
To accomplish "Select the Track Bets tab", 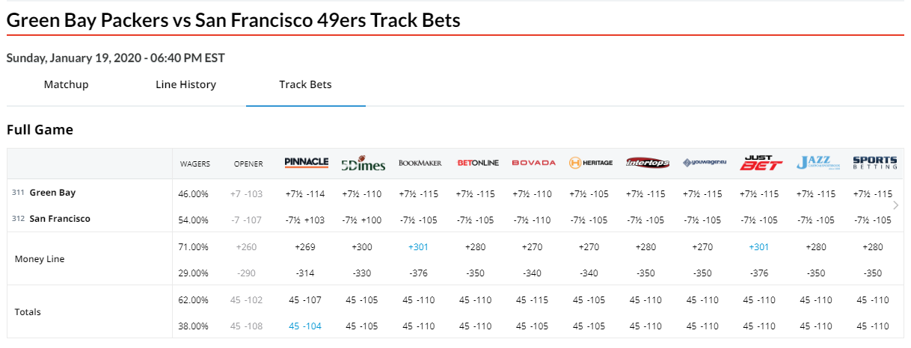I will coord(305,84).
